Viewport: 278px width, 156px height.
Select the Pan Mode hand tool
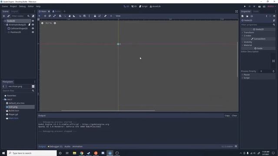click(x=69, y=16)
